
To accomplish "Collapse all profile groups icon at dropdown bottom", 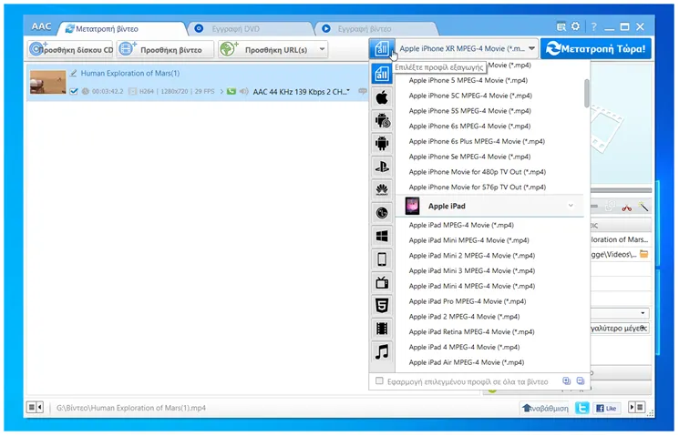I will tap(581, 381).
